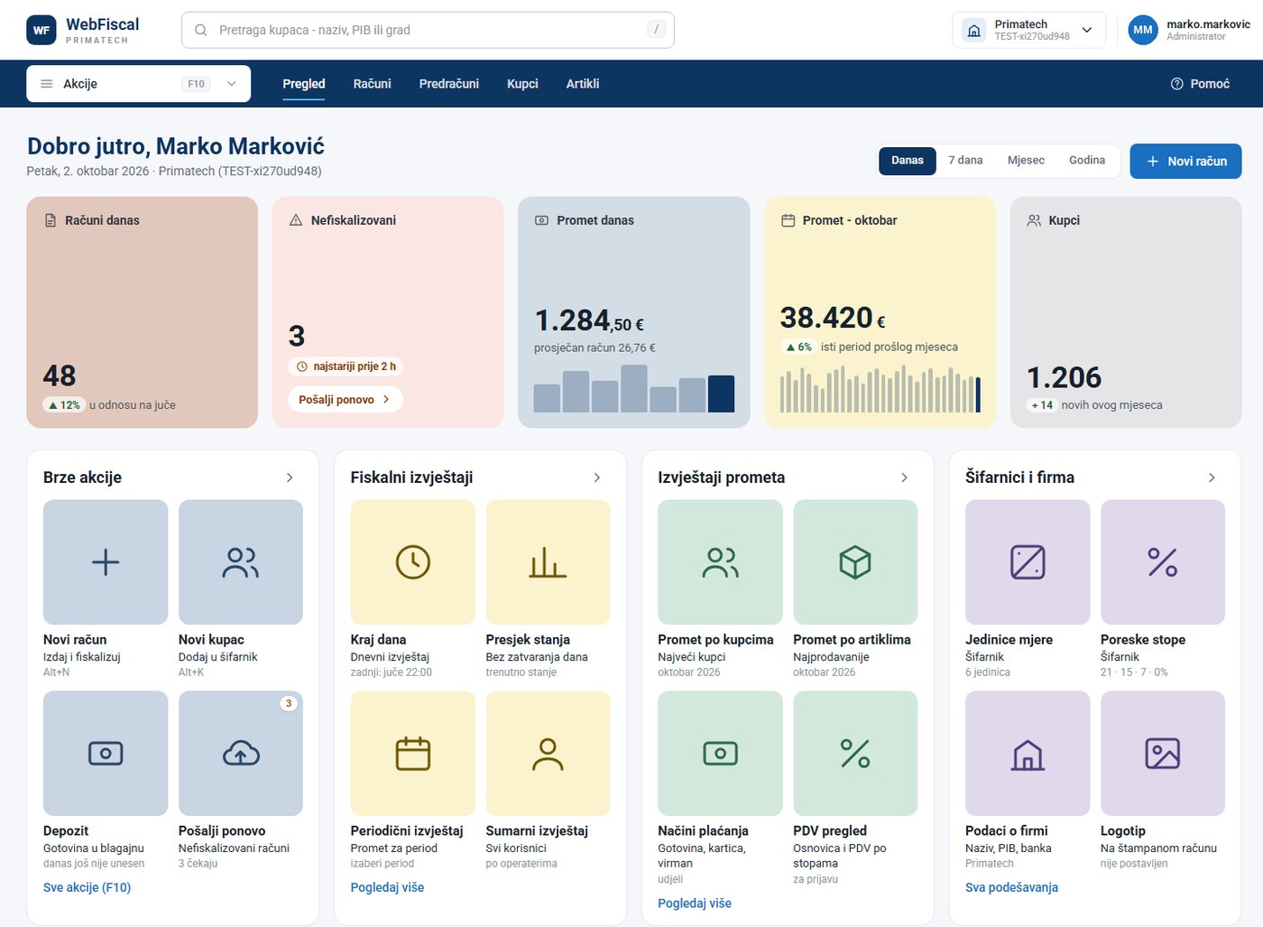The height and width of the screenshot is (927, 1263).
Task: Open the Novi račun plus tile
Action: [x=106, y=562]
